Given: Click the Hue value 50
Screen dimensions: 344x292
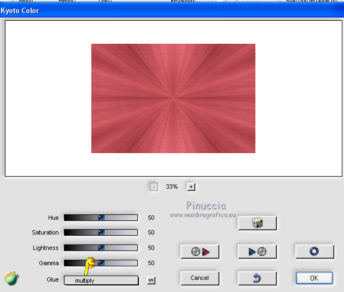Looking at the screenshot, I should (x=151, y=218).
